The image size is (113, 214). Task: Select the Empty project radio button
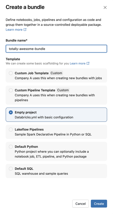pyautogui.click(x=11, y=112)
